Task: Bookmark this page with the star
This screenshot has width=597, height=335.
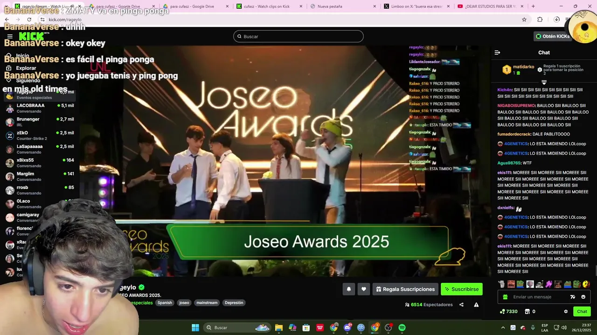Action: [524, 20]
